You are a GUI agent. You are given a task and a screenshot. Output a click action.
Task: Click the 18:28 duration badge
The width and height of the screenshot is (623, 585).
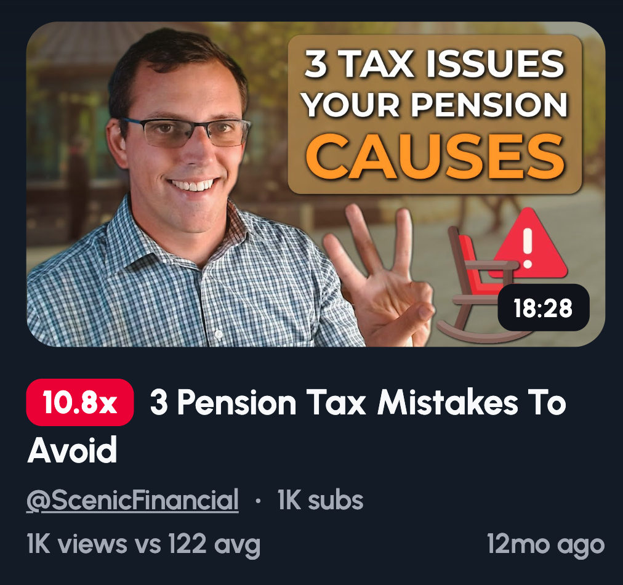coord(543,308)
